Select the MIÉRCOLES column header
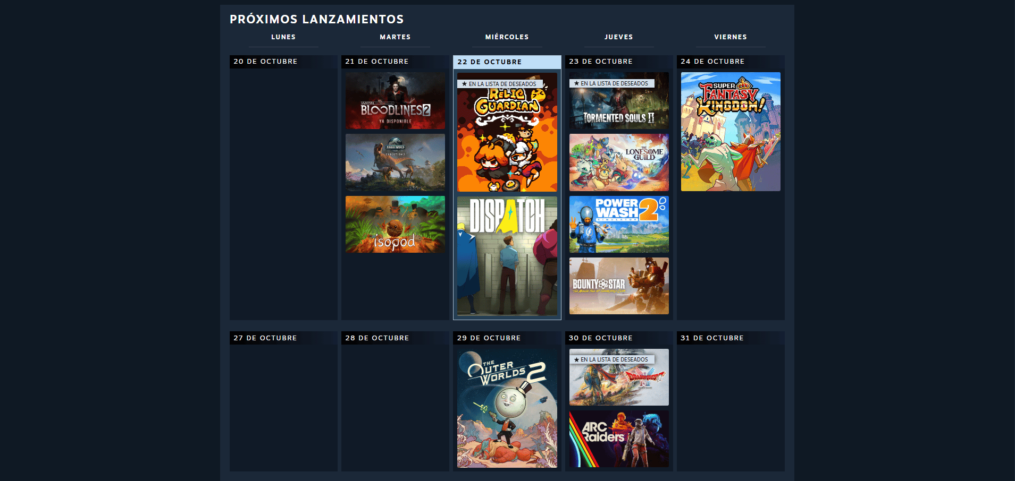The width and height of the screenshot is (1015, 481). (x=507, y=37)
